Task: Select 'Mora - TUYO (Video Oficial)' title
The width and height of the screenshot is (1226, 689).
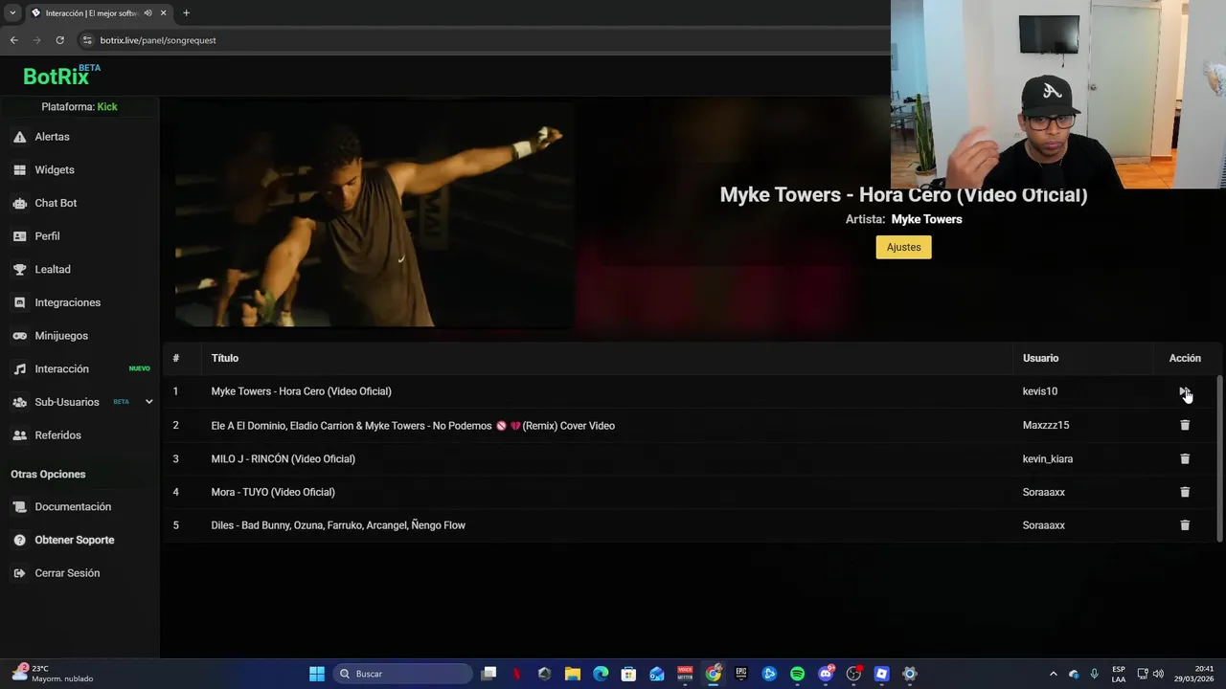Action: [273, 492]
